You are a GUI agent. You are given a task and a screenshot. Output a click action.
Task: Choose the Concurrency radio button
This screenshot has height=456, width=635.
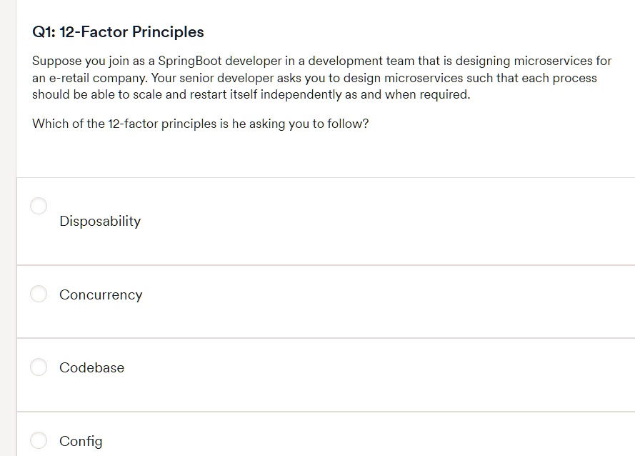pyautogui.click(x=39, y=294)
